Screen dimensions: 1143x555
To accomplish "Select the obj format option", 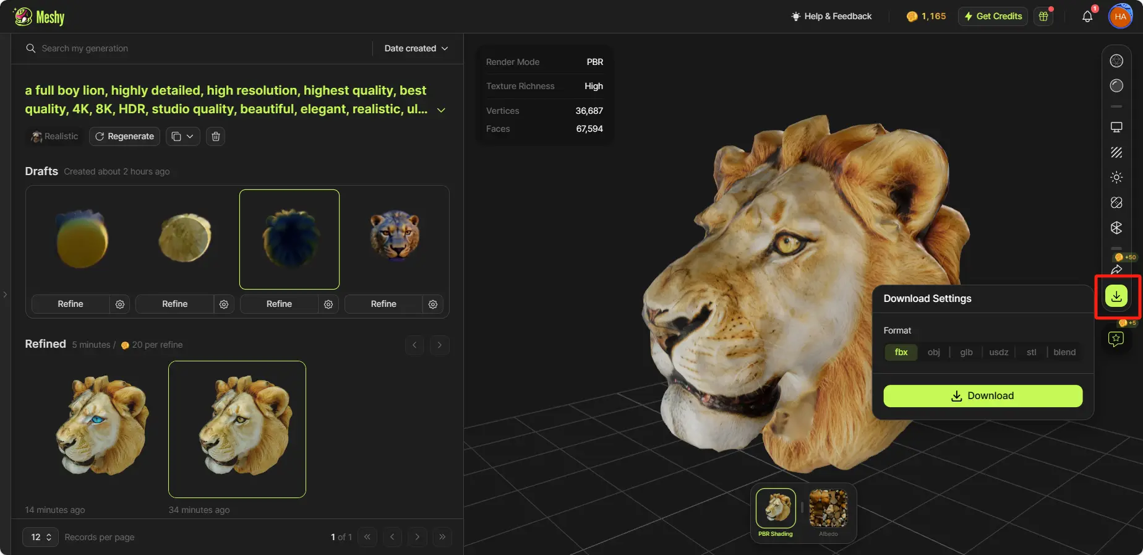I will (933, 353).
